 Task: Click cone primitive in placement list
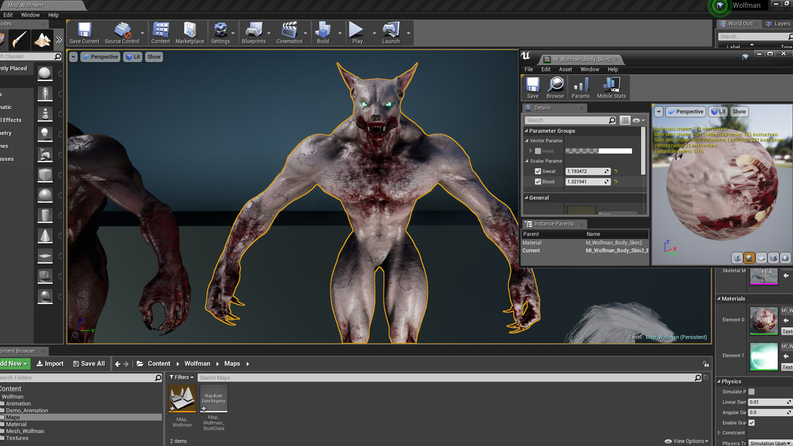(x=45, y=236)
